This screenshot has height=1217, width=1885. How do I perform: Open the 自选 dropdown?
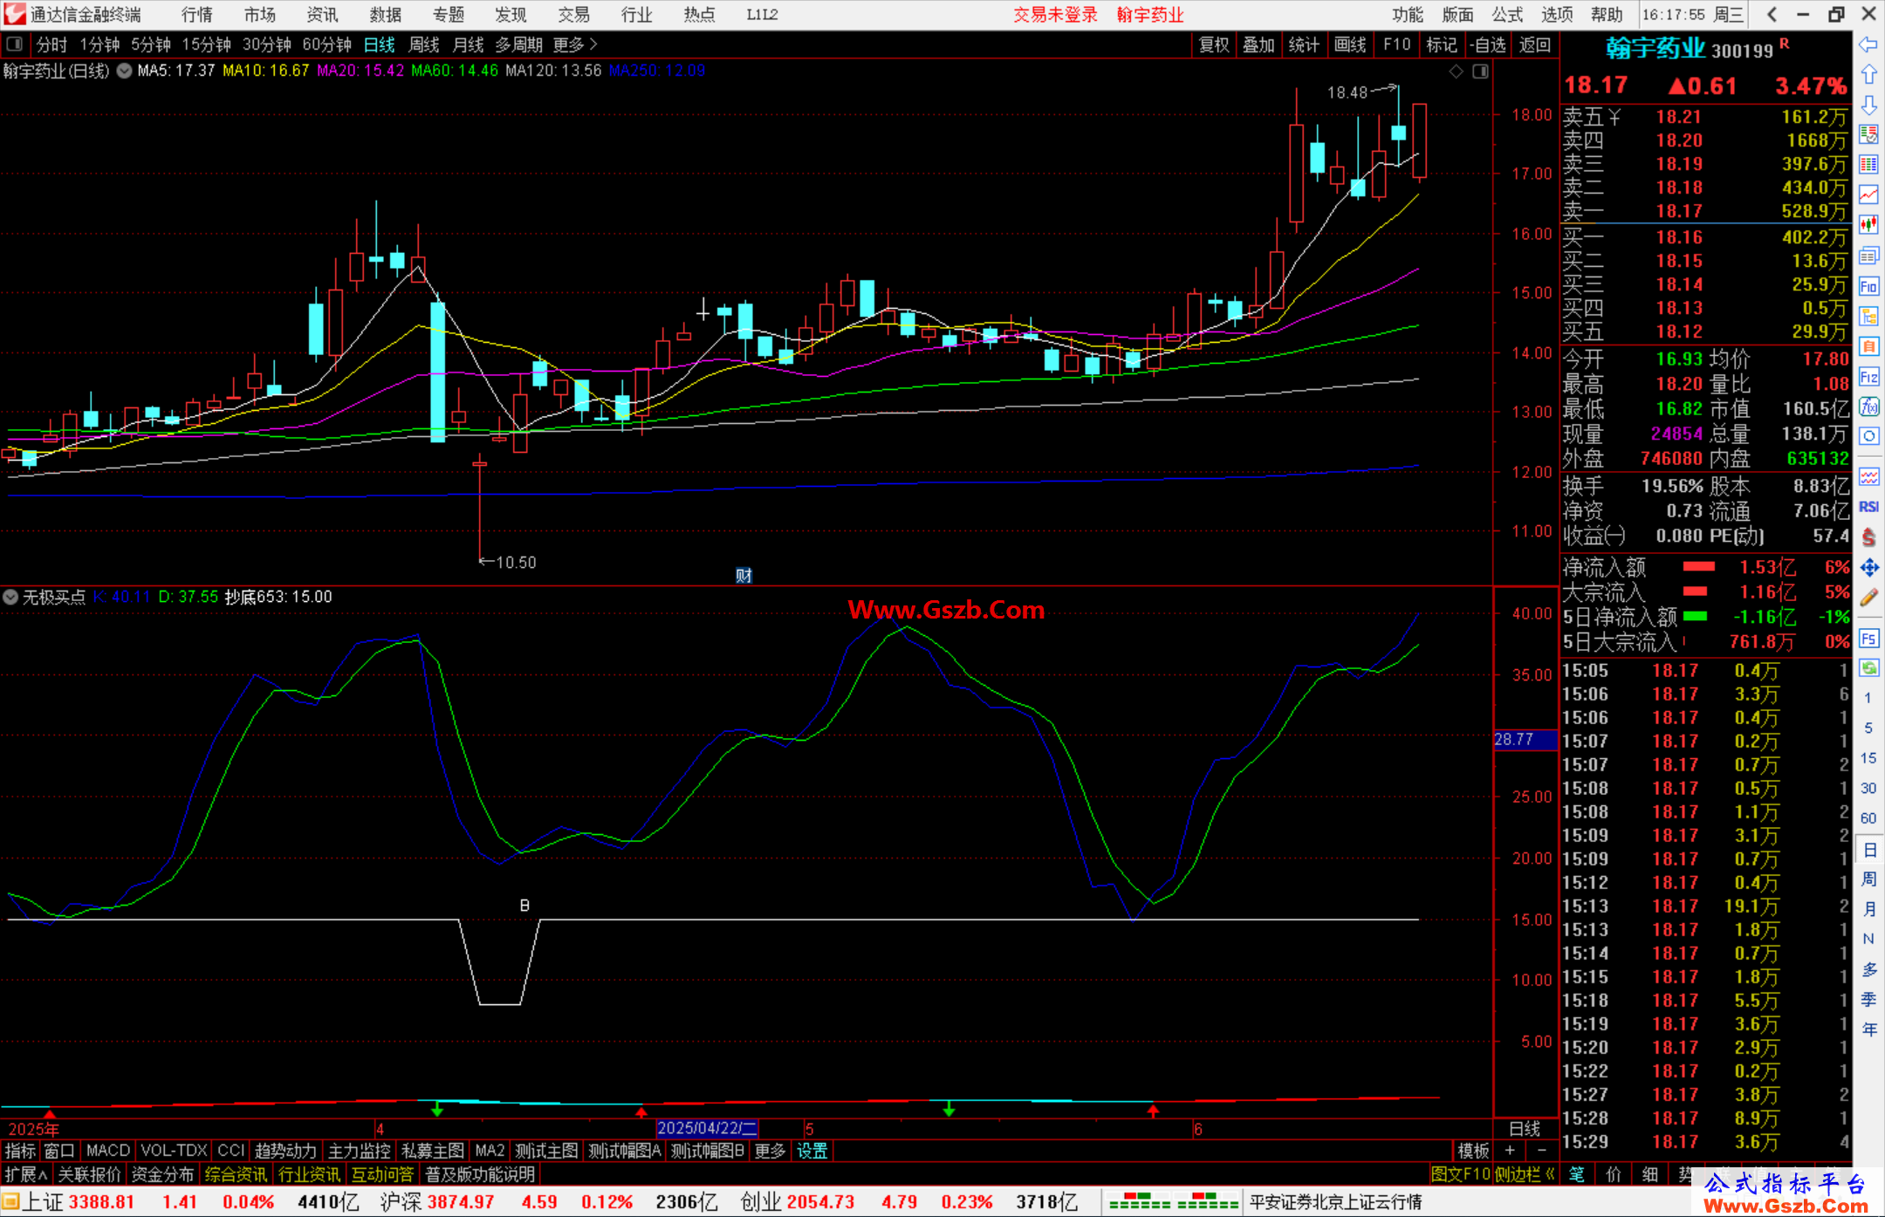pyautogui.click(x=1488, y=44)
